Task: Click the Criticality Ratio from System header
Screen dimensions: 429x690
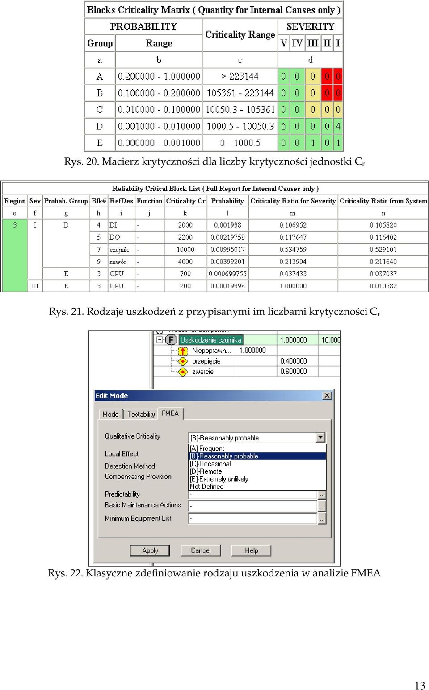Action: tap(383, 201)
